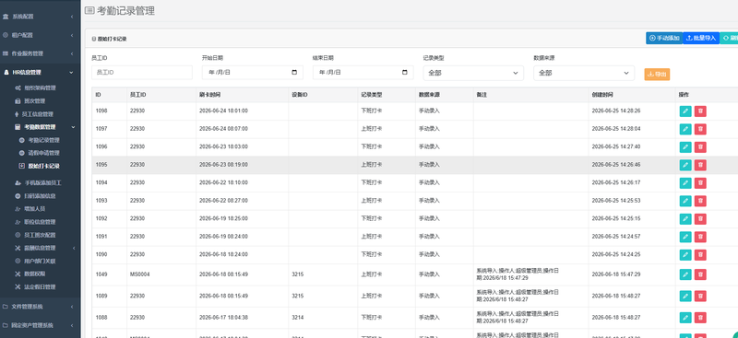This screenshot has height=338, width=738.
Task: Open 数据权限 menu item
Action: [x=35, y=274]
